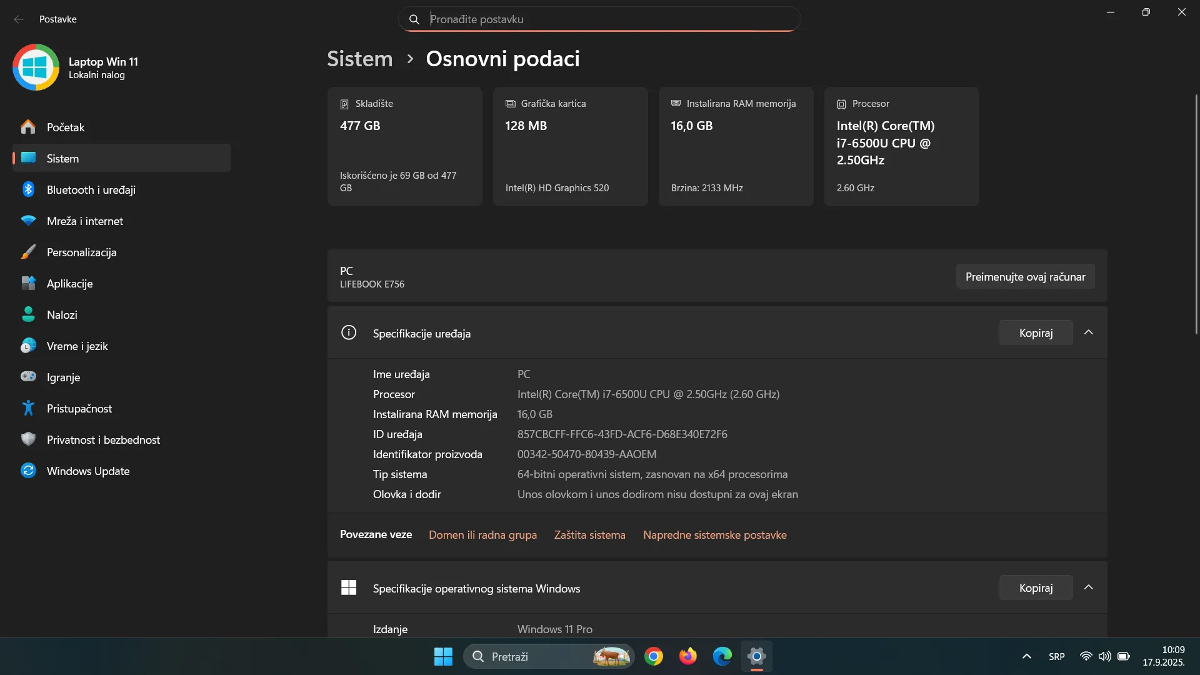Open Vreme i jezik settings
The image size is (1200, 675).
pyautogui.click(x=121, y=346)
